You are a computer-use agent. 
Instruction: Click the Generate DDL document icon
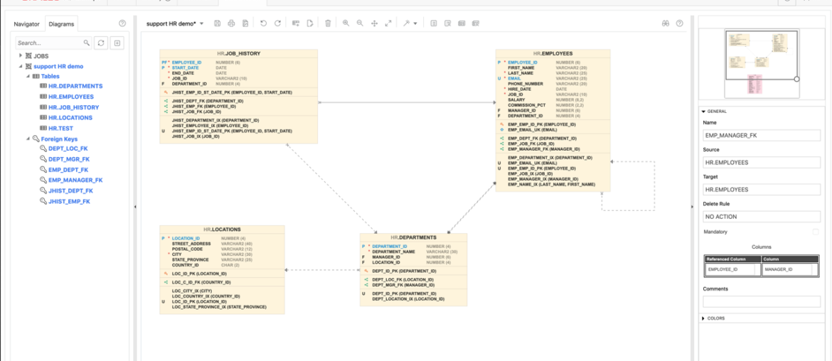point(310,23)
